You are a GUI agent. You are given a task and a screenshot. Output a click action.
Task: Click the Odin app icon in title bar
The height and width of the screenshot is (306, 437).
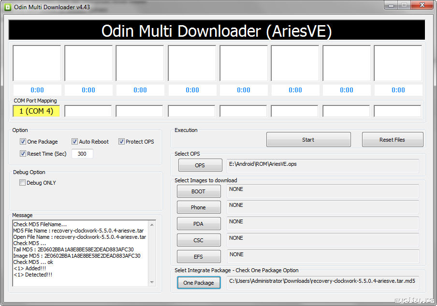click(x=8, y=7)
